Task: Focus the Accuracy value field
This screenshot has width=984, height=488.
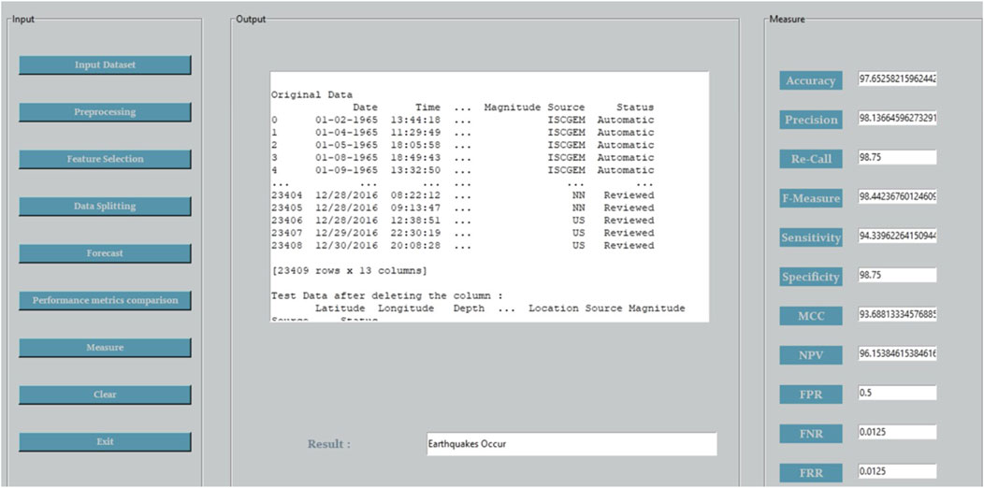Action: point(897,79)
